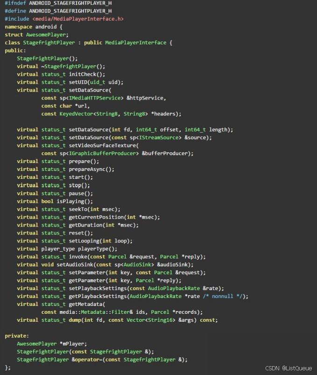317x375 pixels.
Task: Click AudioPlaybackRate in getPlaybackSettings line
Action: coord(155,296)
